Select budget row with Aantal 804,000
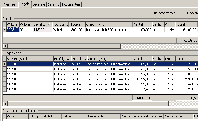This screenshot has width=198, height=121. point(102,64)
